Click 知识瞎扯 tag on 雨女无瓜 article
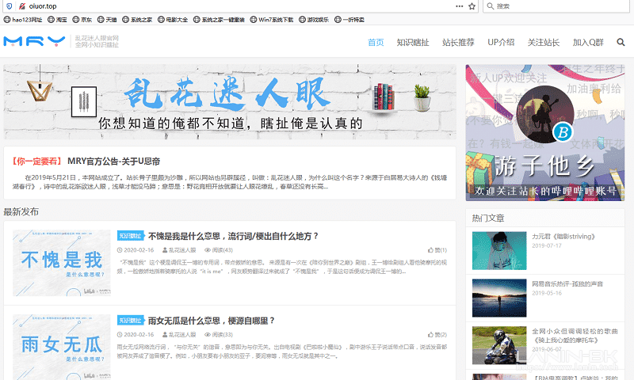The image size is (634, 380). (131, 321)
